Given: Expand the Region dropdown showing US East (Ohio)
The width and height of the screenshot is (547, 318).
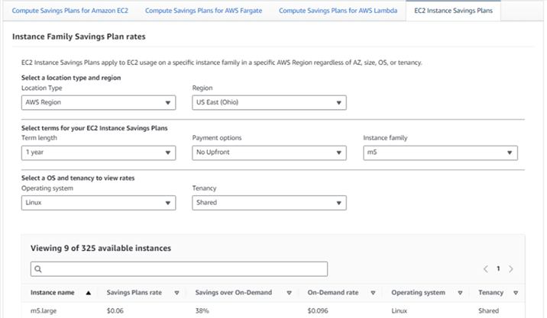Looking at the screenshot, I should (269, 102).
